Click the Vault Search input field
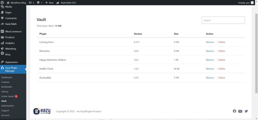The height and width of the screenshot is (120, 258). click(223, 20)
